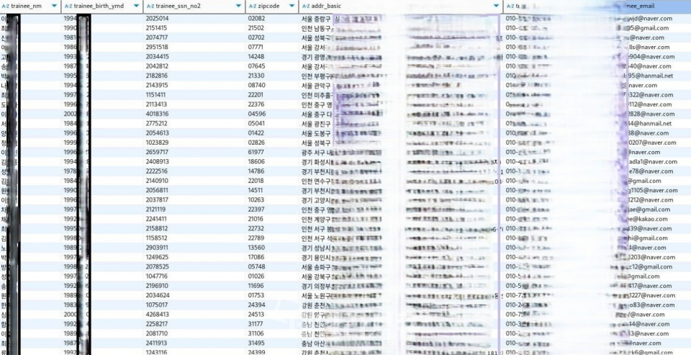Open the trainee_nm column filter dropdown arrow
The width and height of the screenshot is (691, 355).
point(54,6)
